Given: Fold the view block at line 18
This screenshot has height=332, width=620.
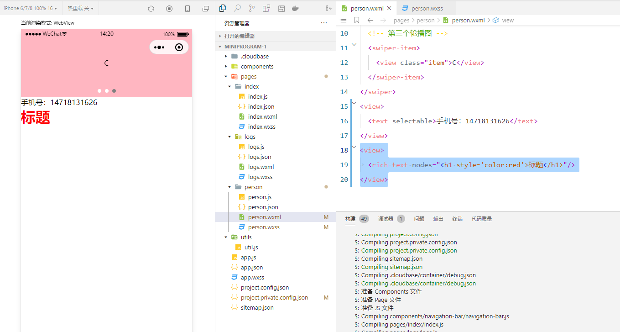Looking at the screenshot, I should tap(354, 147).
